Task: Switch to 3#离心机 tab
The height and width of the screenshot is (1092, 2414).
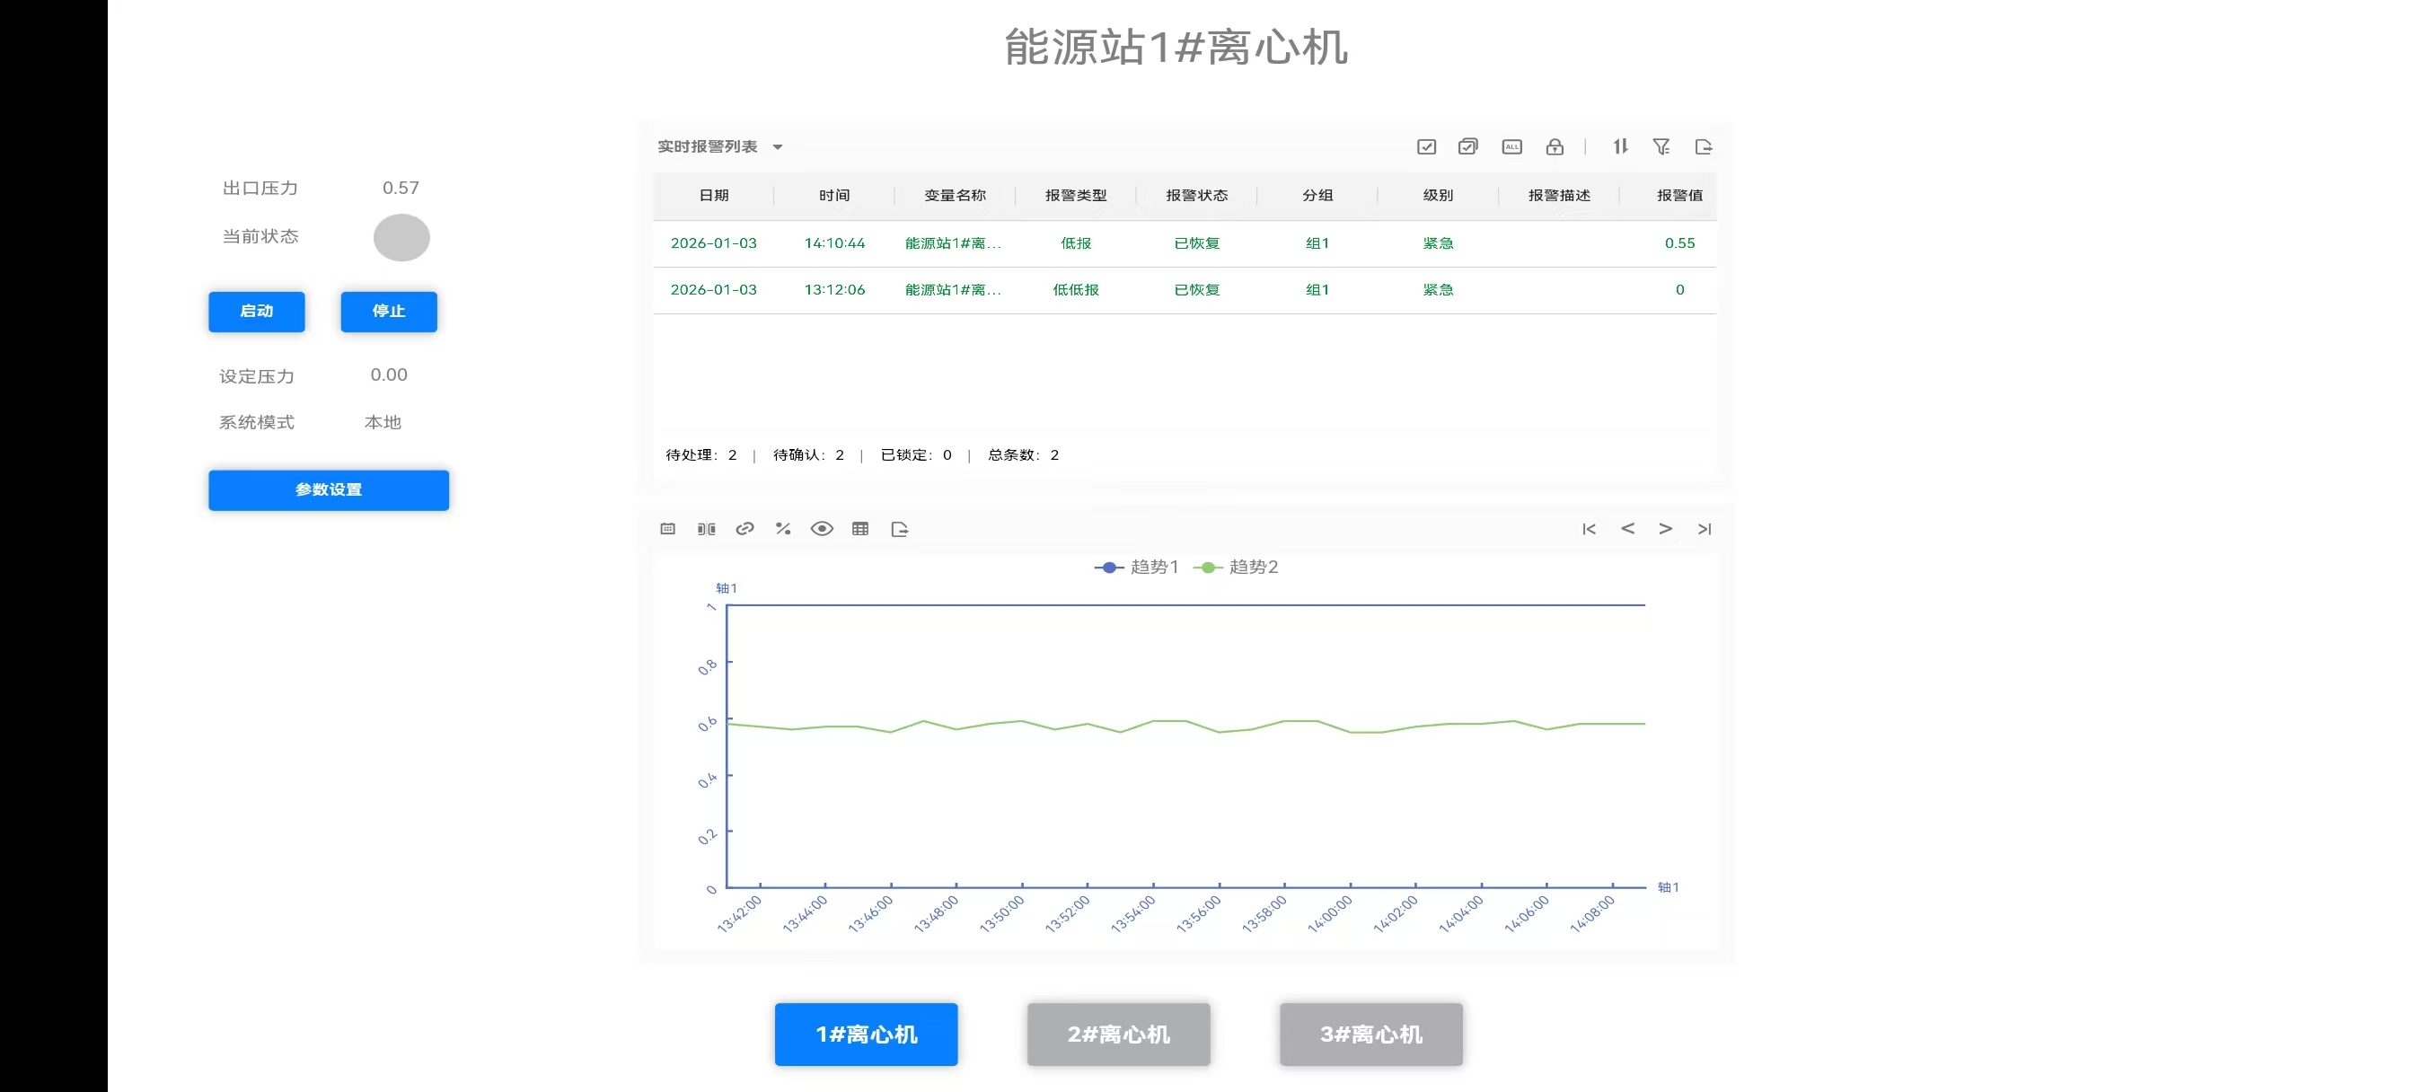Action: pyautogui.click(x=1370, y=1034)
